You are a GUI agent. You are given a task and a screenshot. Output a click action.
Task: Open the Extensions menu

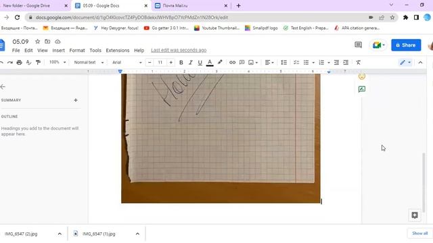click(x=118, y=51)
